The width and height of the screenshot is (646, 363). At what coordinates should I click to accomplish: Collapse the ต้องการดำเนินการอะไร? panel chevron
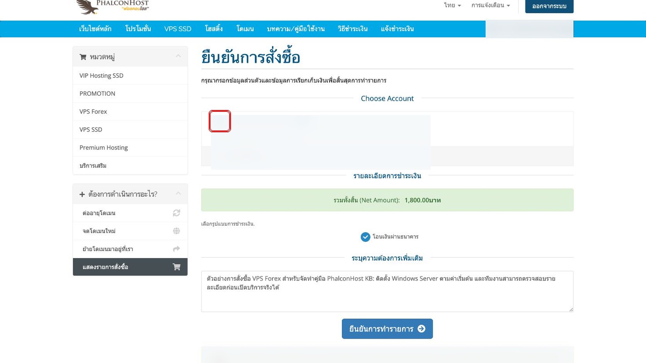[178, 194]
